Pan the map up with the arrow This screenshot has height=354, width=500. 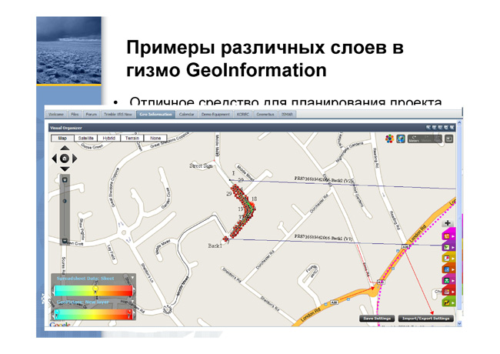(65, 148)
